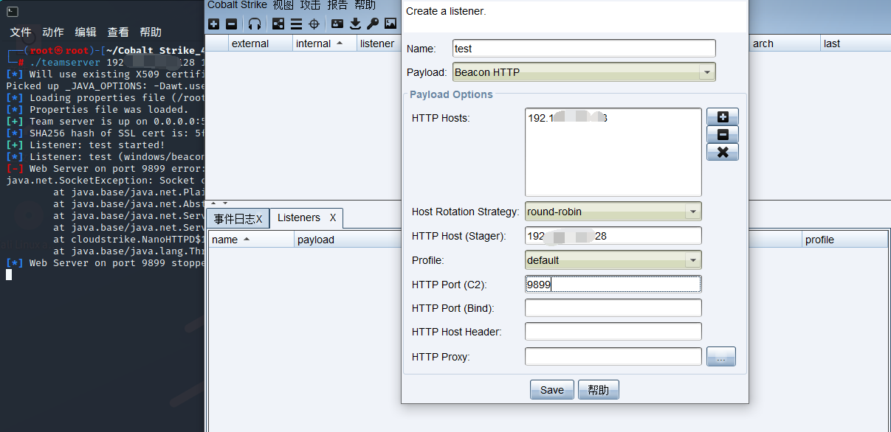Collapse the split pane with the up arrow
The width and height of the screenshot is (891, 432).
215,203
